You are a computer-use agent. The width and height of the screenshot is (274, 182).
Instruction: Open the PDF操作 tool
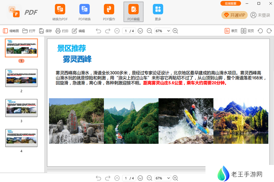click(x=109, y=12)
